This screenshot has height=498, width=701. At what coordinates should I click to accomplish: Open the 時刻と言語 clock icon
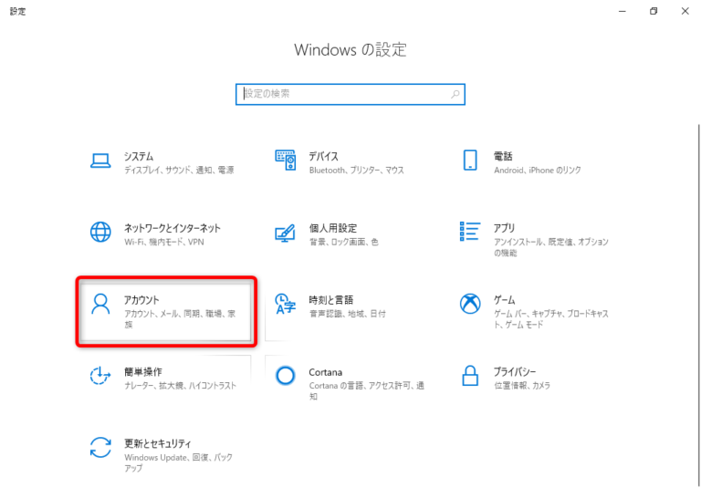pyautogui.click(x=285, y=304)
